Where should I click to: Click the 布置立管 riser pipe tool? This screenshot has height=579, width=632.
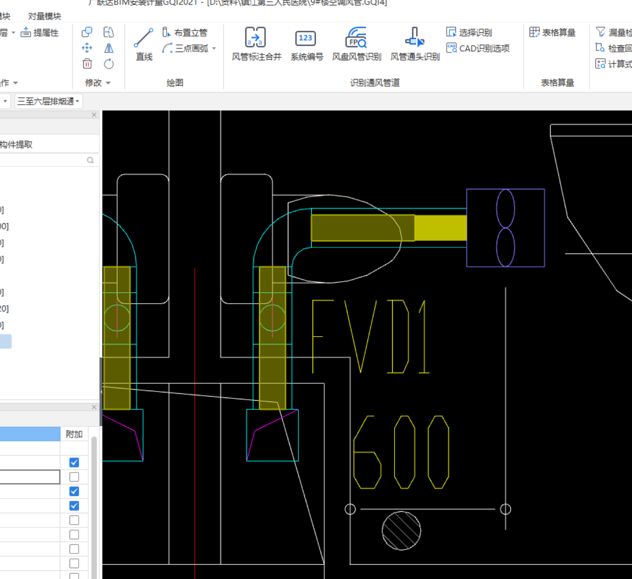point(185,32)
